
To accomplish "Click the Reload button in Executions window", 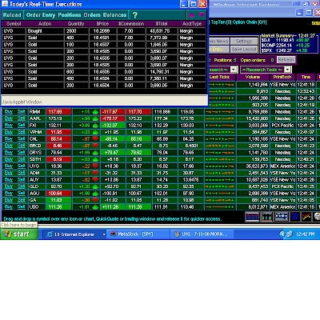I will [x=12, y=15].
